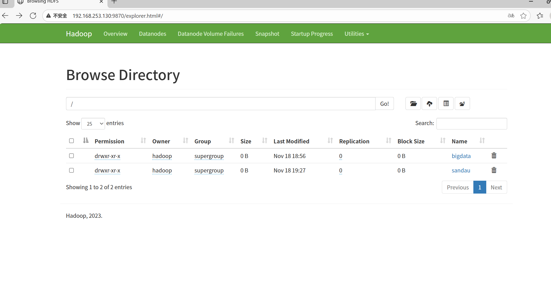Tick the checkbox for sandau row
This screenshot has height=296, width=551.
pos(71,170)
